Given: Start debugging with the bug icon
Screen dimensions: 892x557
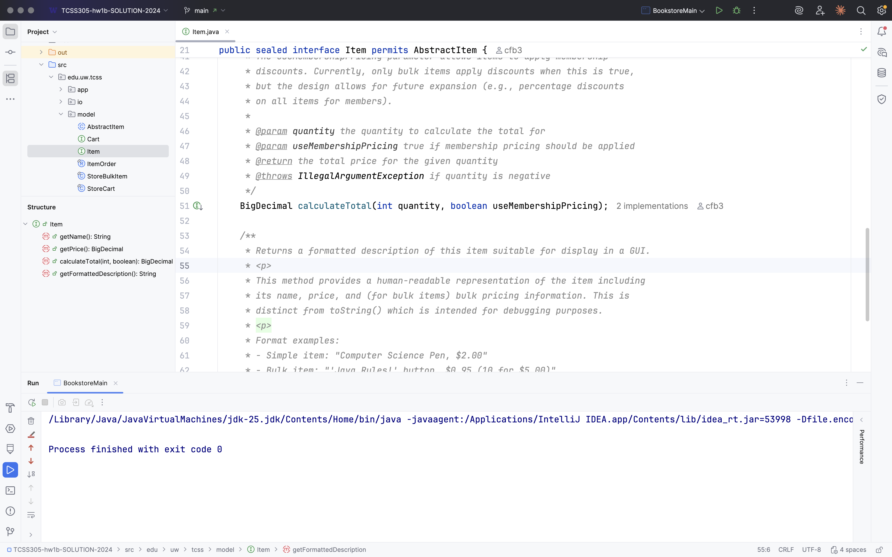Looking at the screenshot, I should (736, 10).
